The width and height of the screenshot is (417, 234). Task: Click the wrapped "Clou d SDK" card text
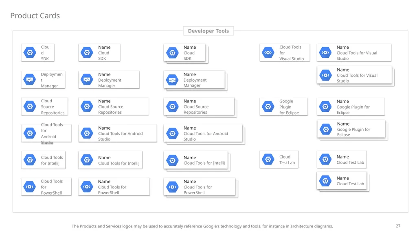45,53
